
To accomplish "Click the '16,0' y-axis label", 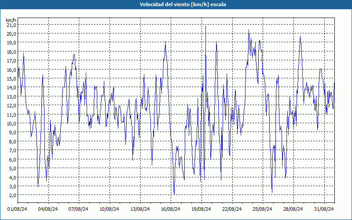I will click(x=11, y=70).
